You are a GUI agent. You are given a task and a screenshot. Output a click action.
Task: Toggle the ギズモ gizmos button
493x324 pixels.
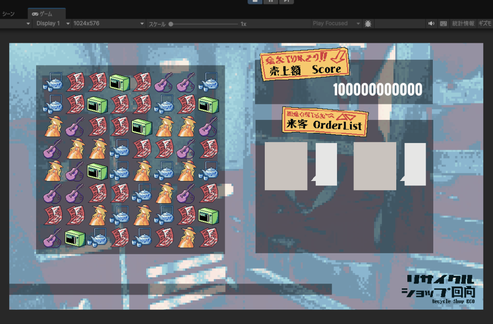coord(484,24)
